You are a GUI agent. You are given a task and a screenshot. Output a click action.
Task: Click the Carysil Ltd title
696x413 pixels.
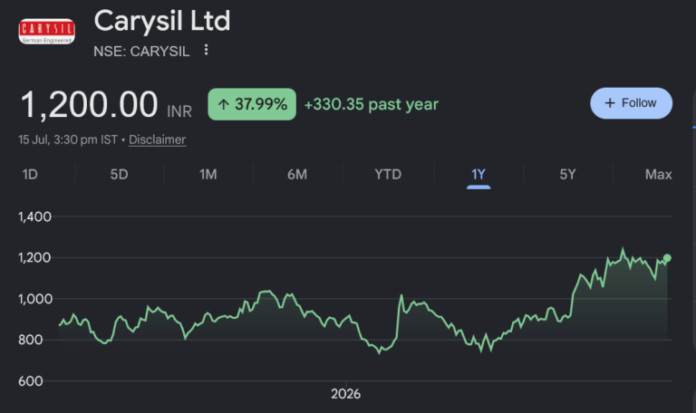[x=162, y=21]
